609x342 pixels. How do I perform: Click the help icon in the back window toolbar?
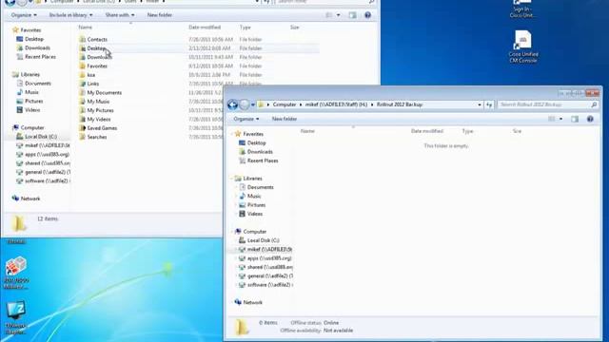(367, 15)
